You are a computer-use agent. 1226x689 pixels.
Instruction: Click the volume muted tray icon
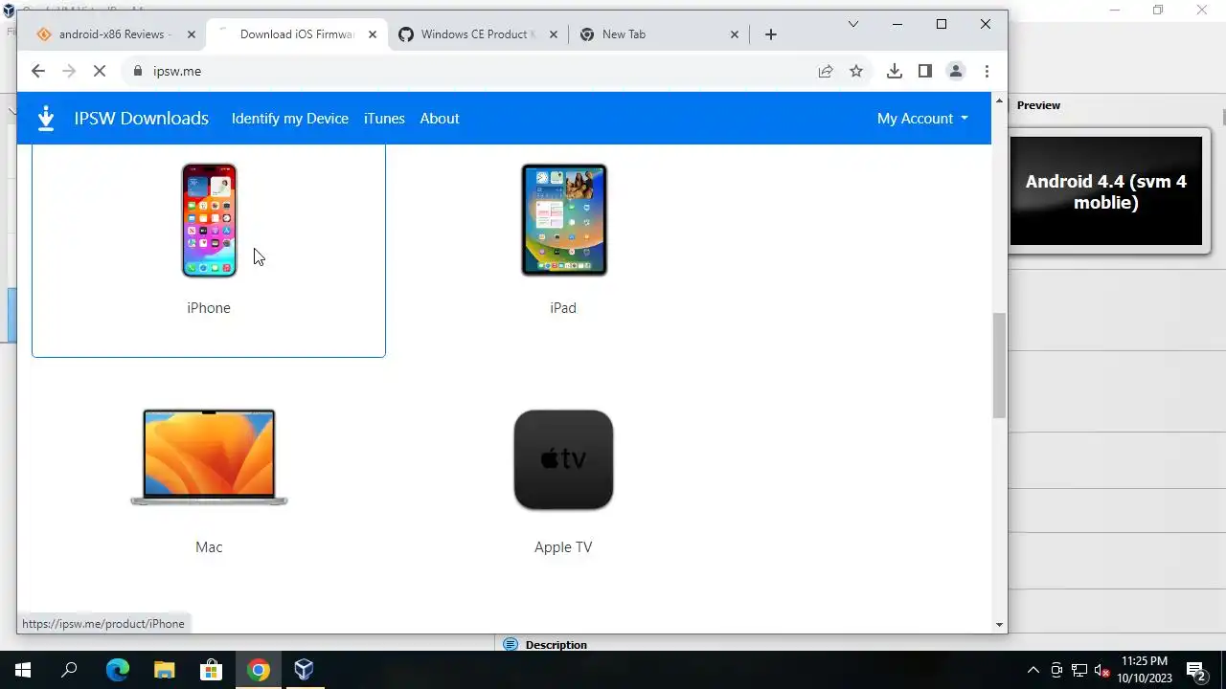1101,671
